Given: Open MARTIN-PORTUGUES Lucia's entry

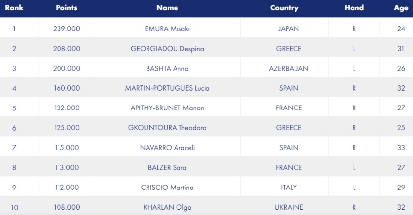Looking at the screenshot, I should click(167, 88).
